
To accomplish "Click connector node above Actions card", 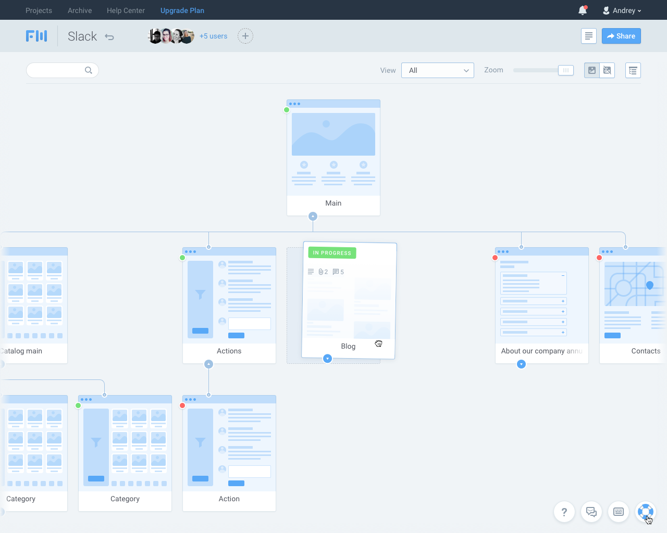I will click(208, 247).
